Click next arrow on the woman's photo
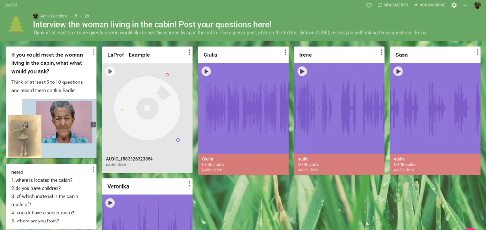Image resolution: width=486 pixels, height=230 pixels. (93, 124)
